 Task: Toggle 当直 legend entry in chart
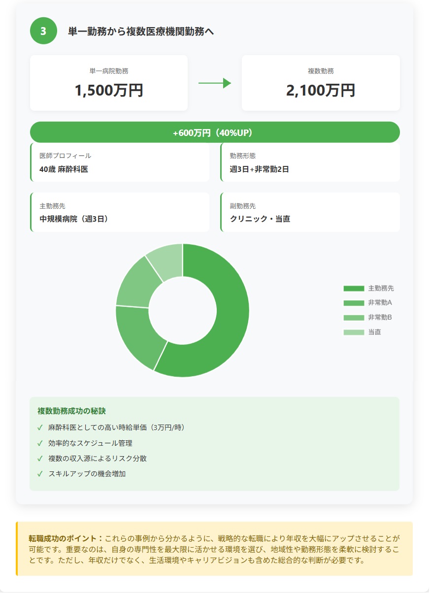(x=367, y=332)
